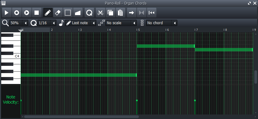
Task: Cut selected notes with scissors icon
Action: 100,13
